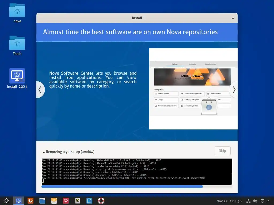Advance to the next slide with the right chevron

(234, 90)
